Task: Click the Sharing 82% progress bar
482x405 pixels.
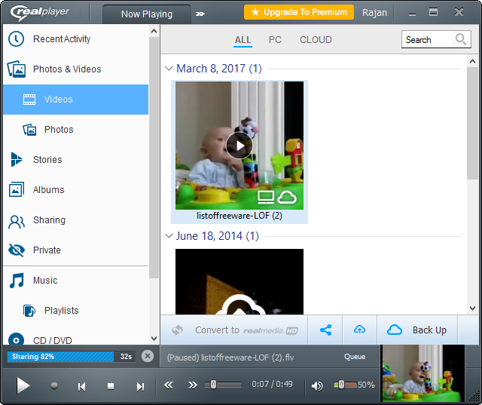Action: tap(72, 357)
